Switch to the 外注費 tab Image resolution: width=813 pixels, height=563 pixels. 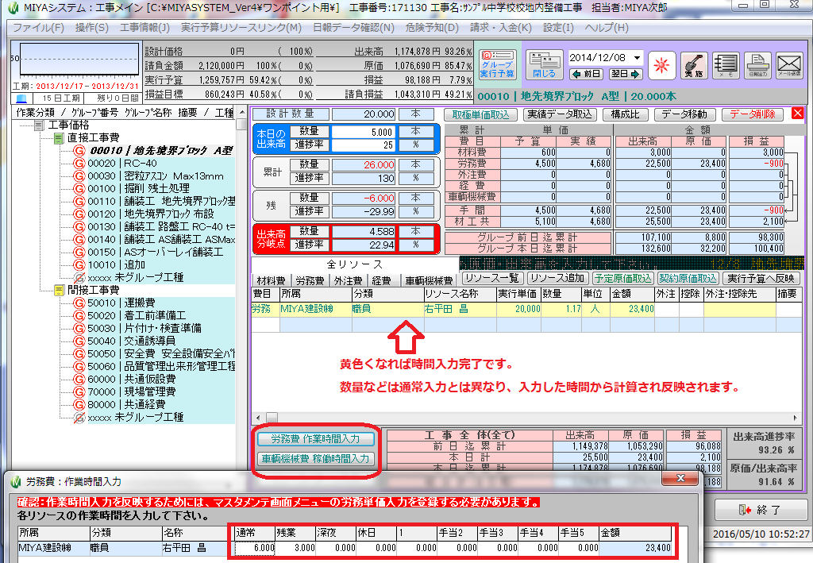point(349,280)
